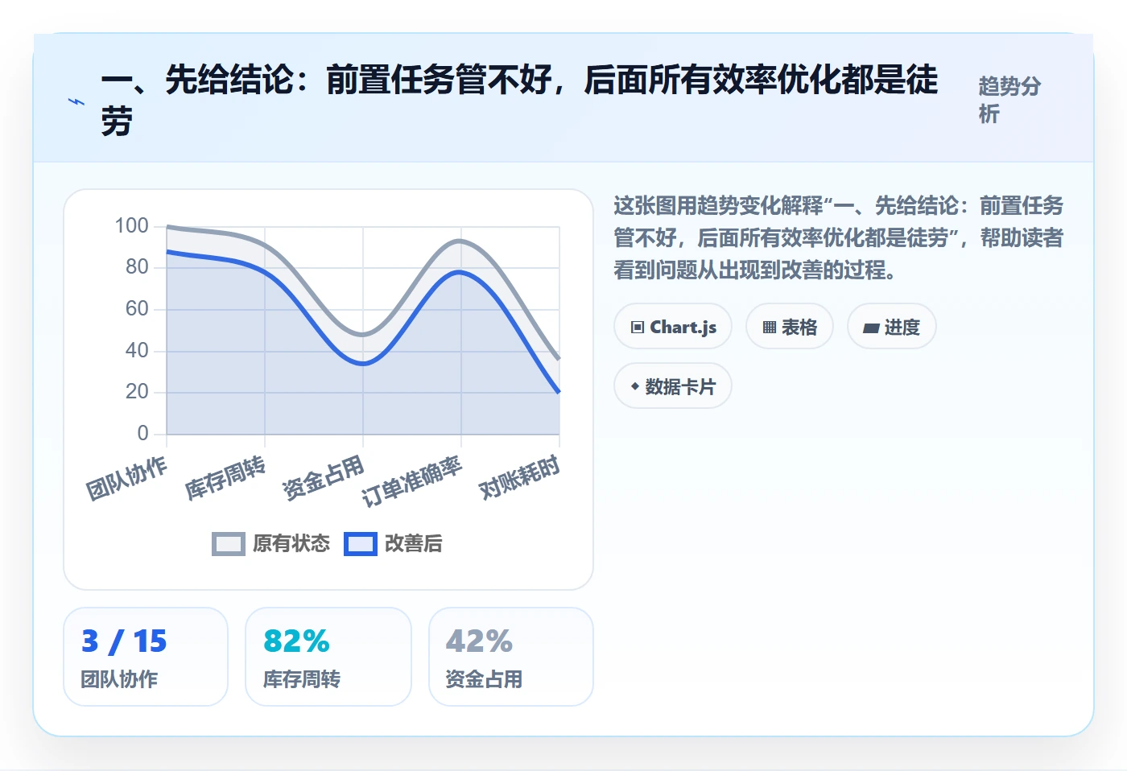This screenshot has width=1127, height=771.
Task: Click the 改善后 legend label
Action: (414, 544)
